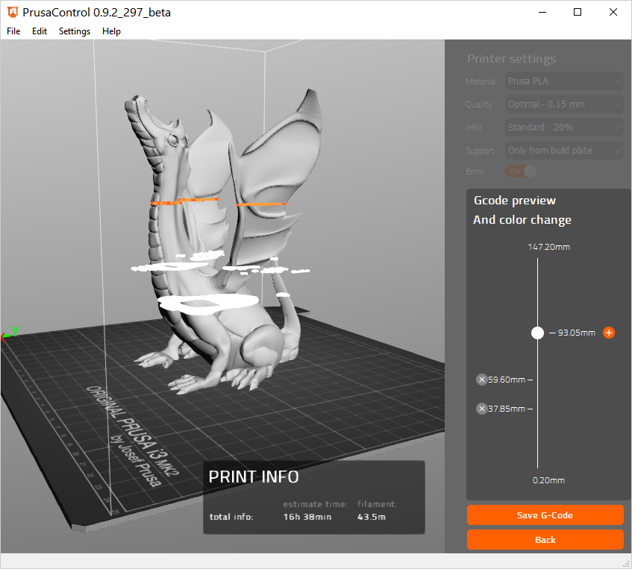Open the Edit menu
The image size is (632, 569).
(40, 31)
